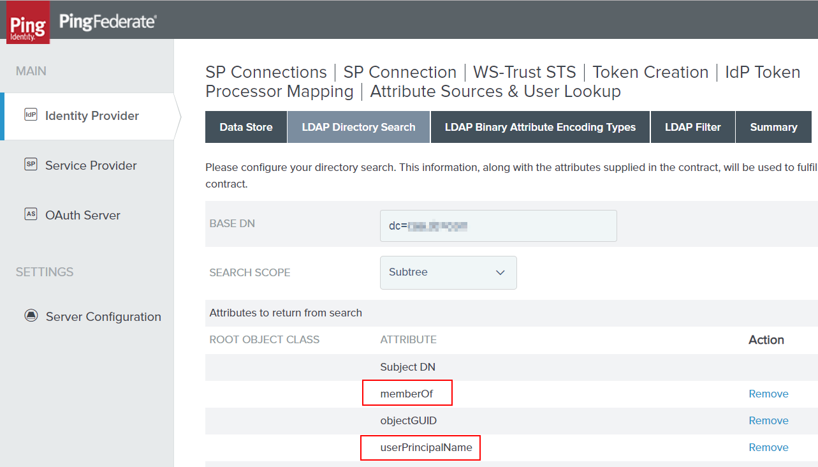Click the ATTRIBUTE column header
This screenshot has height=467, width=818.
coord(408,339)
